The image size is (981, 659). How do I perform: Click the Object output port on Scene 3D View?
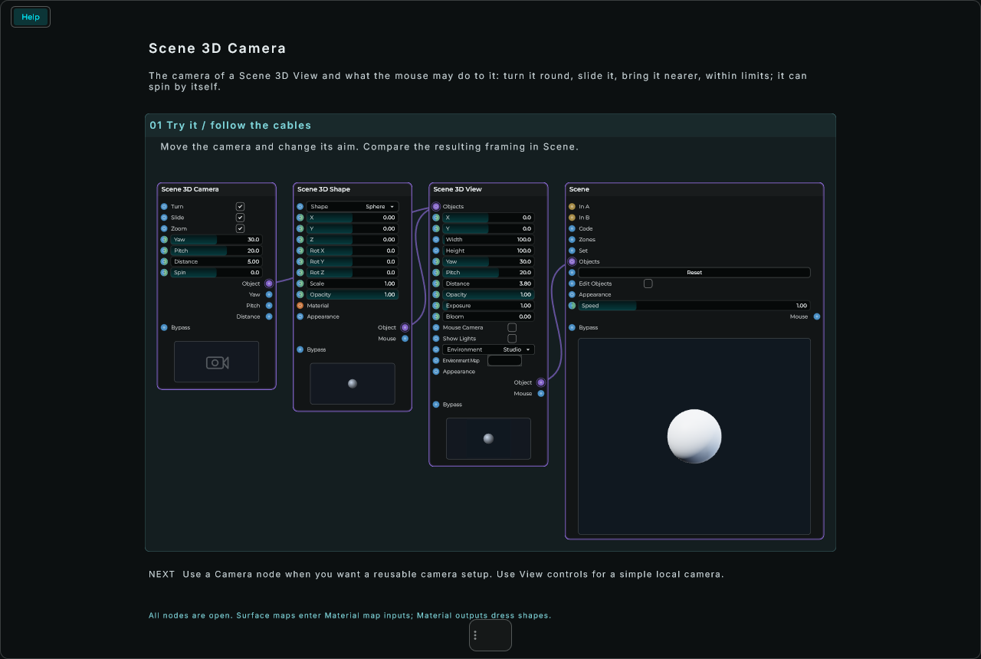541,382
